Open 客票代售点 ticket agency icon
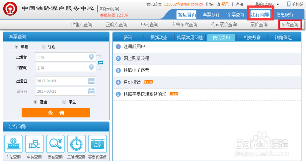The image size is (306, 164). click(x=98, y=144)
